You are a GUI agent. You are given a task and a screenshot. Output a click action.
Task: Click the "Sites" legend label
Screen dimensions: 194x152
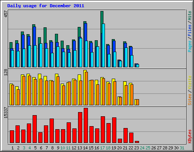coord(189,100)
